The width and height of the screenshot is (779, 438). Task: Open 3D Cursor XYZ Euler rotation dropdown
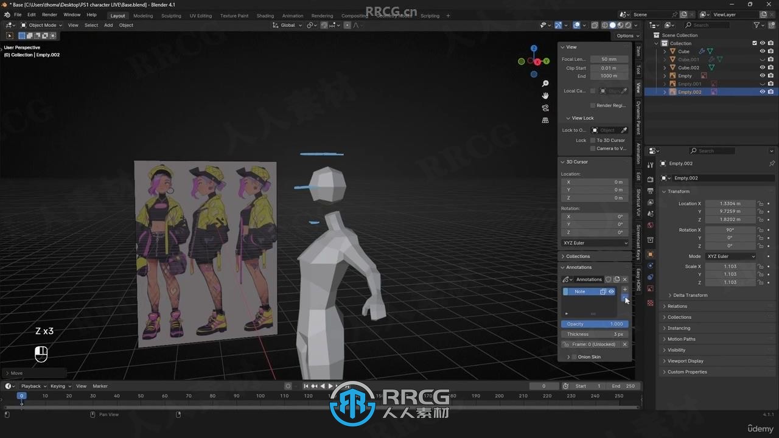[595, 243]
